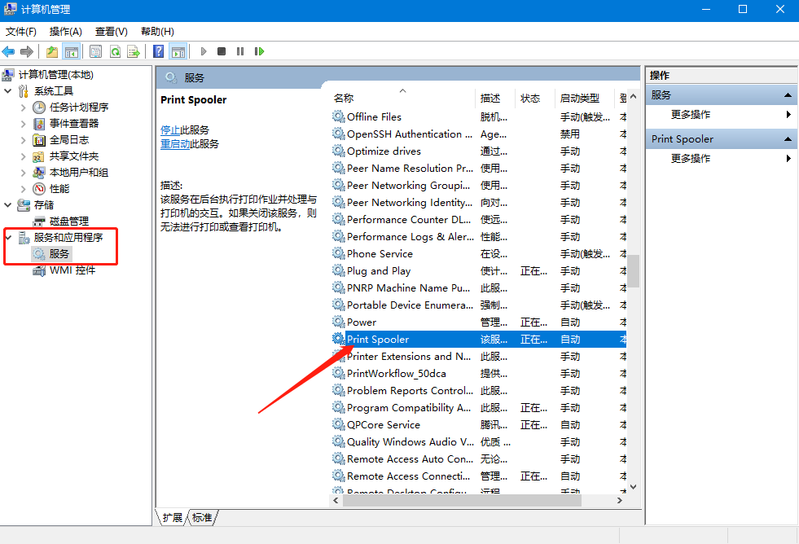The height and width of the screenshot is (544, 799).
Task: Click the WMI 控件 icon
Action: point(39,270)
